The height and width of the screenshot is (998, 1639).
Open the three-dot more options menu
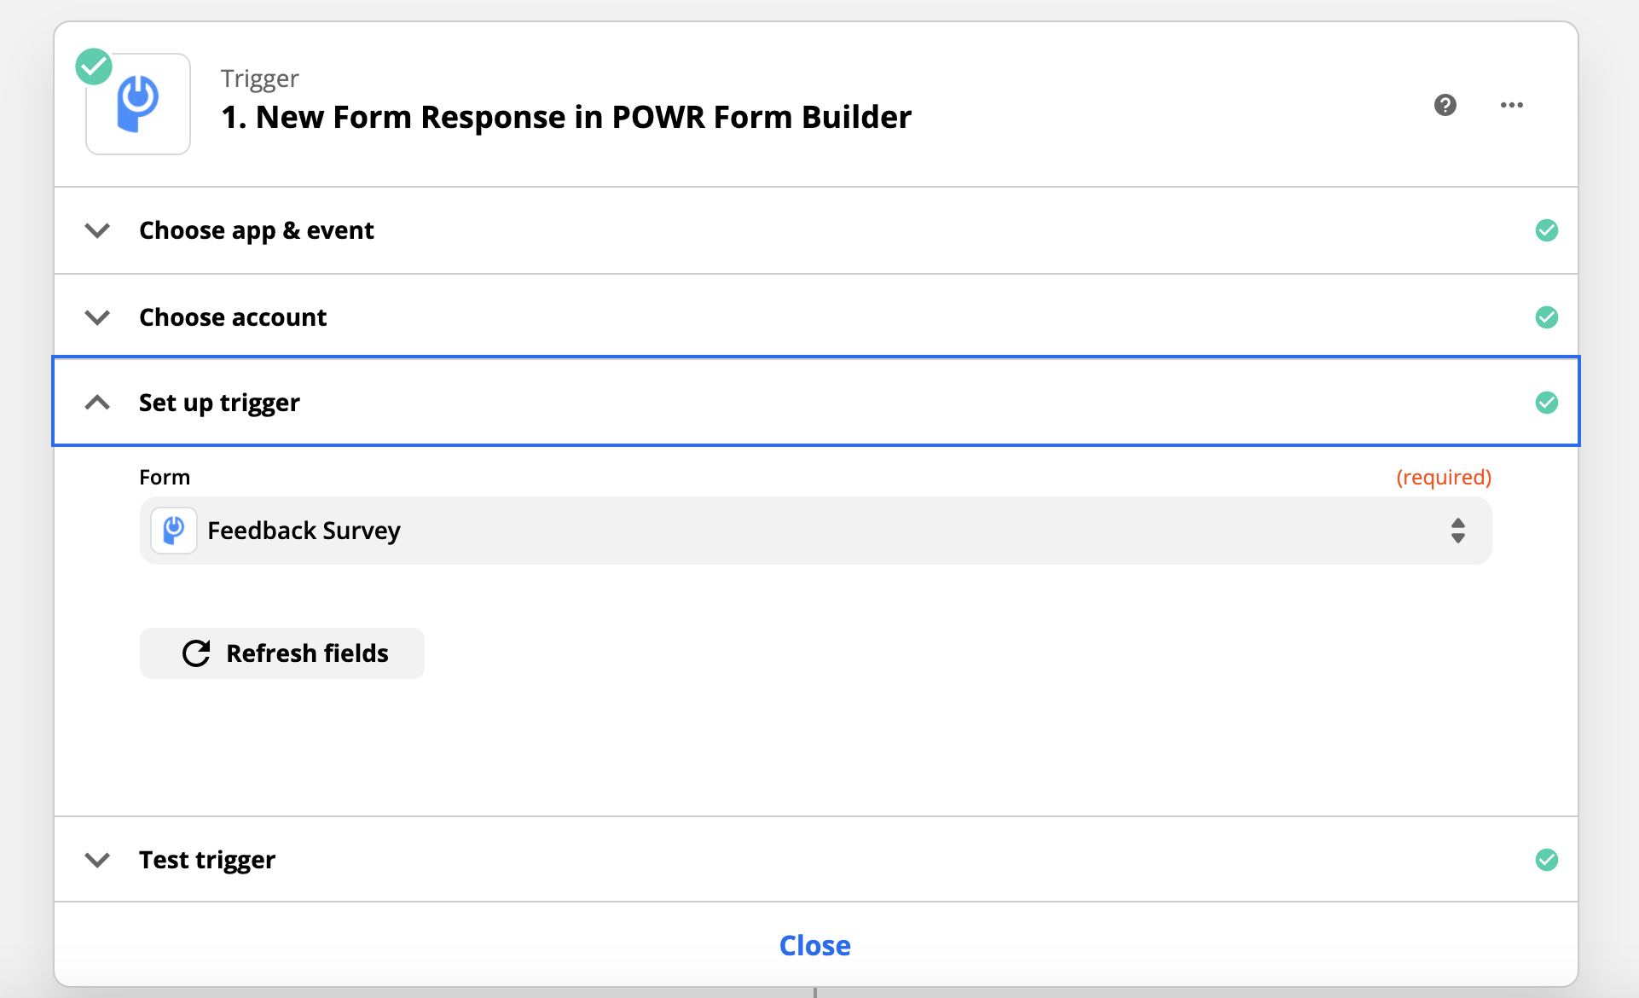tap(1511, 105)
